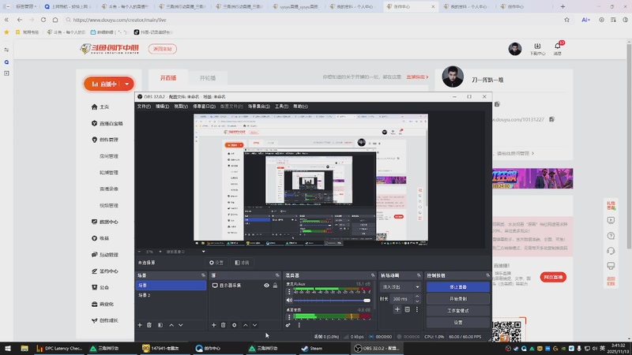Move selected scene up

coord(171,325)
